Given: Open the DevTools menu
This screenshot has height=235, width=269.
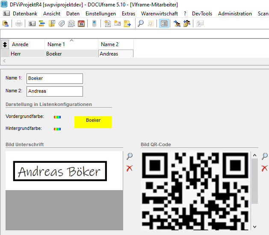Looking at the screenshot, I should [x=202, y=14].
